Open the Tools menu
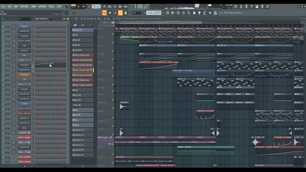This screenshot has width=306, height=172. tap(52, 6)
